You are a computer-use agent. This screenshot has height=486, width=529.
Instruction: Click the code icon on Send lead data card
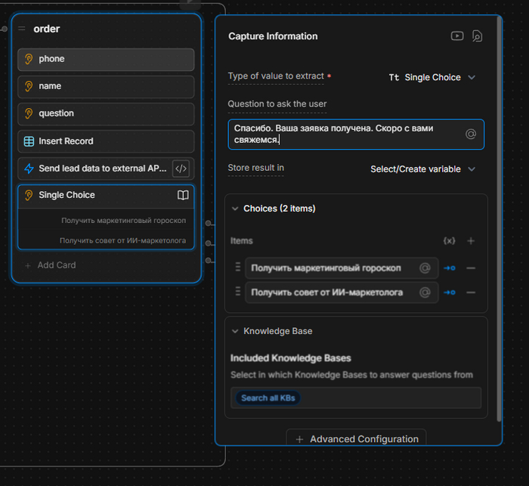(x=181, y=169)
